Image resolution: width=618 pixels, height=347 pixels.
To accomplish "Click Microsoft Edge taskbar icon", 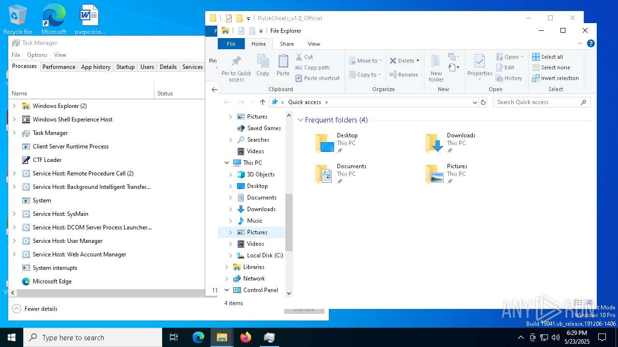I will click(x=198, y=337).
